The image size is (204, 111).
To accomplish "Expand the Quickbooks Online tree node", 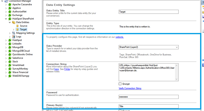I will coord(6,54).
